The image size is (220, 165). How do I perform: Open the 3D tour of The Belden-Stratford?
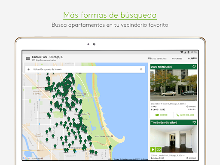point(159,150)
